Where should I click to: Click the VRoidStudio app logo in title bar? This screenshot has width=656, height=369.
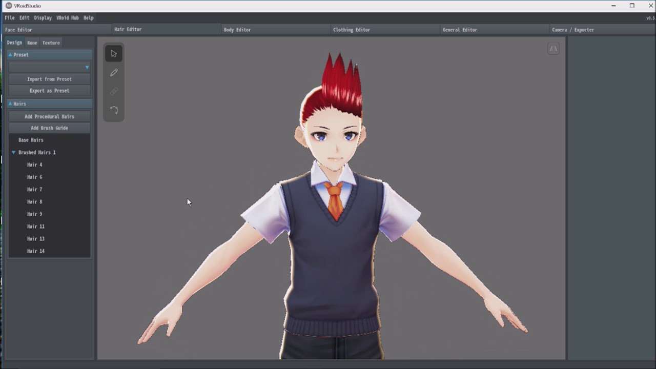point(9,6)
